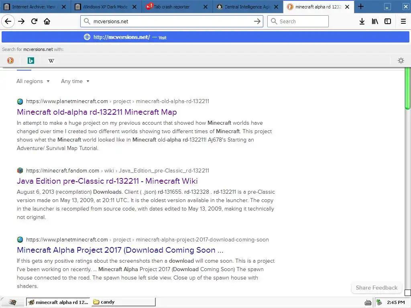Open search settings gear icon
The image size is (411, 308).
pyautogui.click(x=401, y=61)
